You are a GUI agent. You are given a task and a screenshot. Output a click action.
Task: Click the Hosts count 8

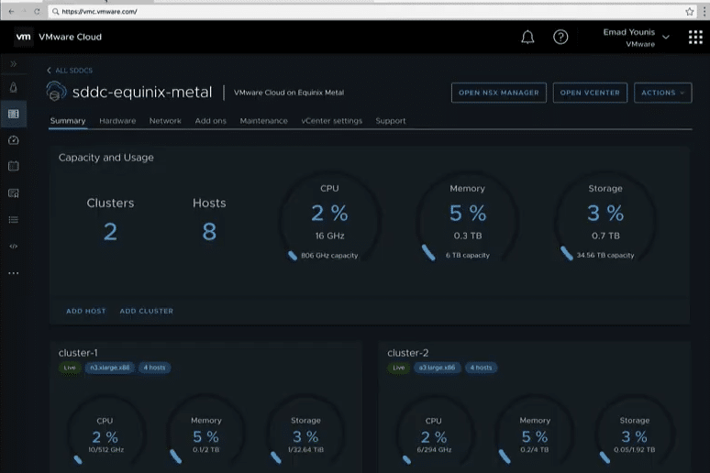coord(209,232)
